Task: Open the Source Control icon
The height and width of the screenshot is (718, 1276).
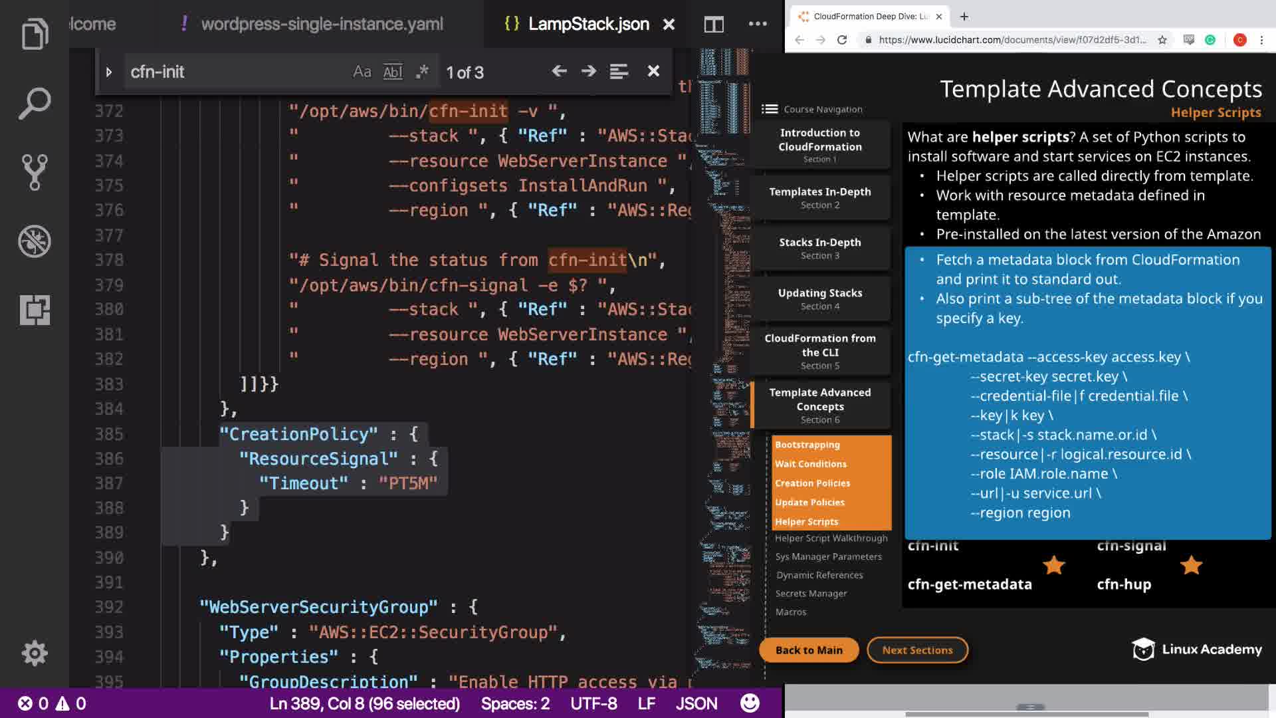Action: click(x=35, y=172)
